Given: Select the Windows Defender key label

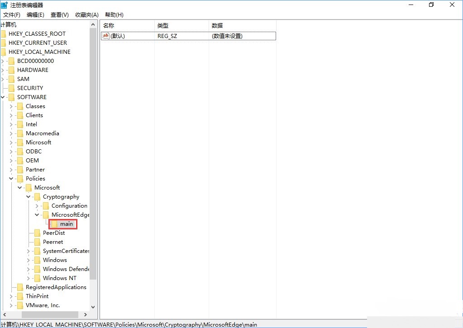Looking at the screenshot, I should 66,269.
